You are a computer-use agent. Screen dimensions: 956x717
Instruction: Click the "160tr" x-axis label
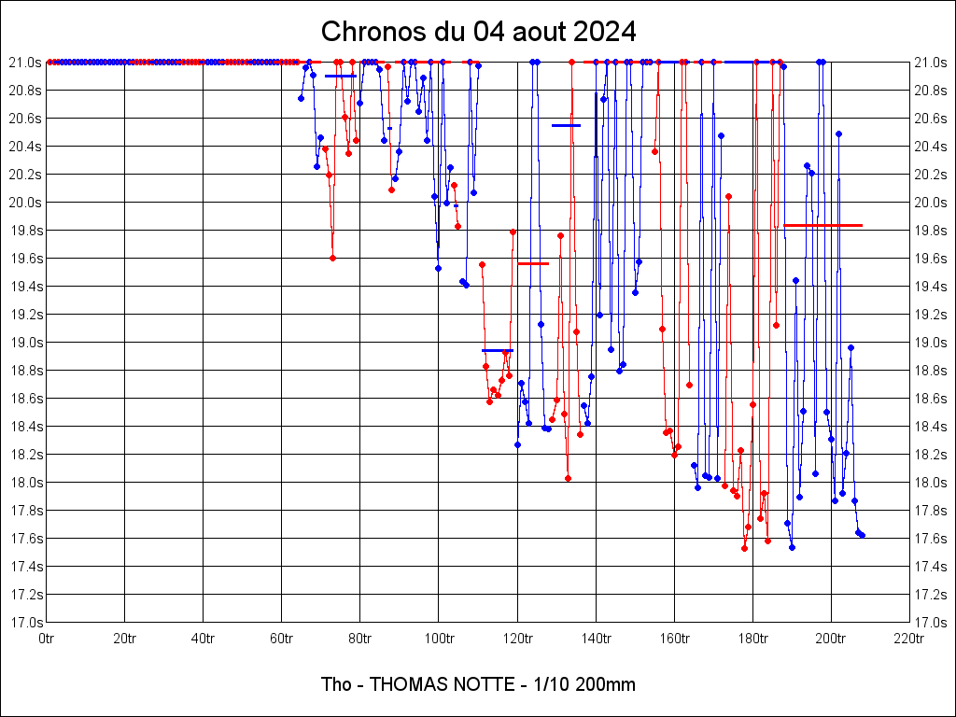click(674, 639)
